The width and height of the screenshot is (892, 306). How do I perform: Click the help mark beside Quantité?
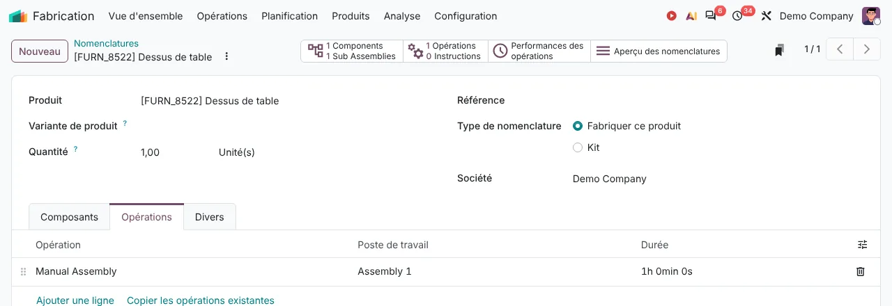(x=75, y=149)
